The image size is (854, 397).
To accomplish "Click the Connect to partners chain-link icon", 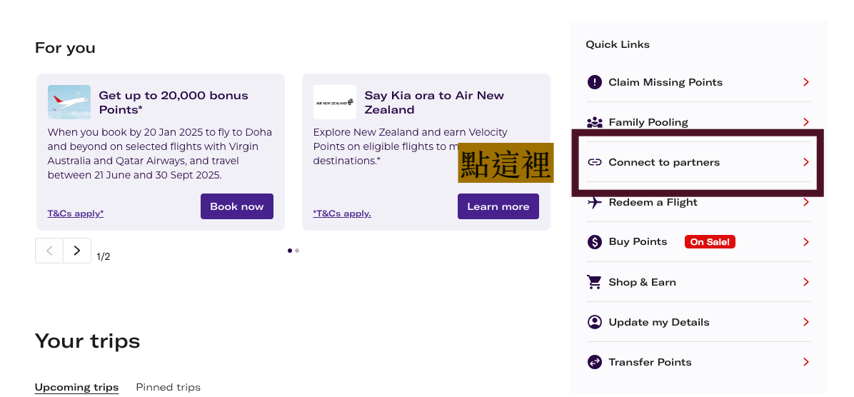I will click(594, 162).
